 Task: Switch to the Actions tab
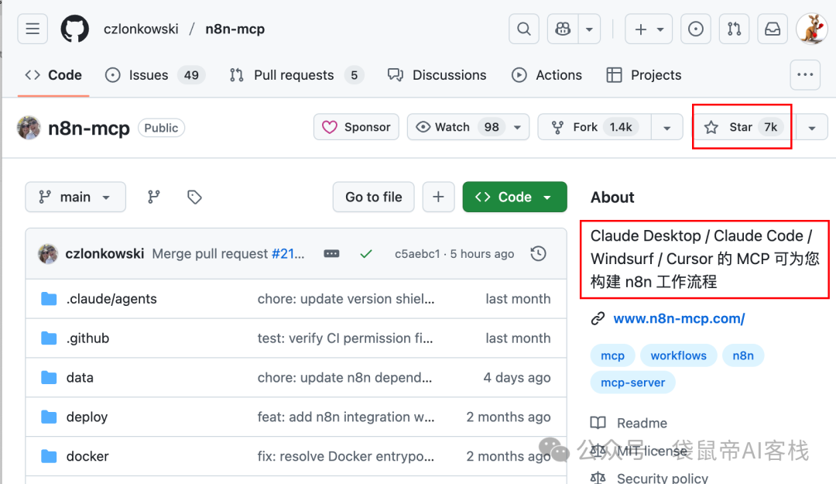[x=547, y=75]
